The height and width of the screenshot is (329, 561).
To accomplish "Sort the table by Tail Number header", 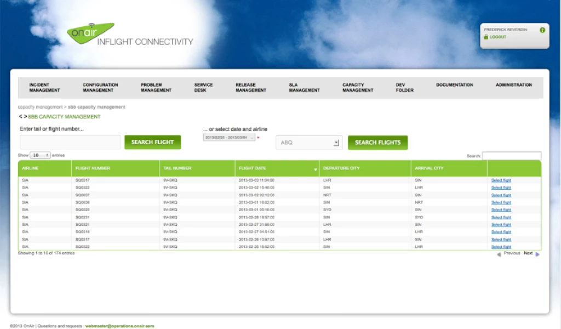I will coord(176,168).
